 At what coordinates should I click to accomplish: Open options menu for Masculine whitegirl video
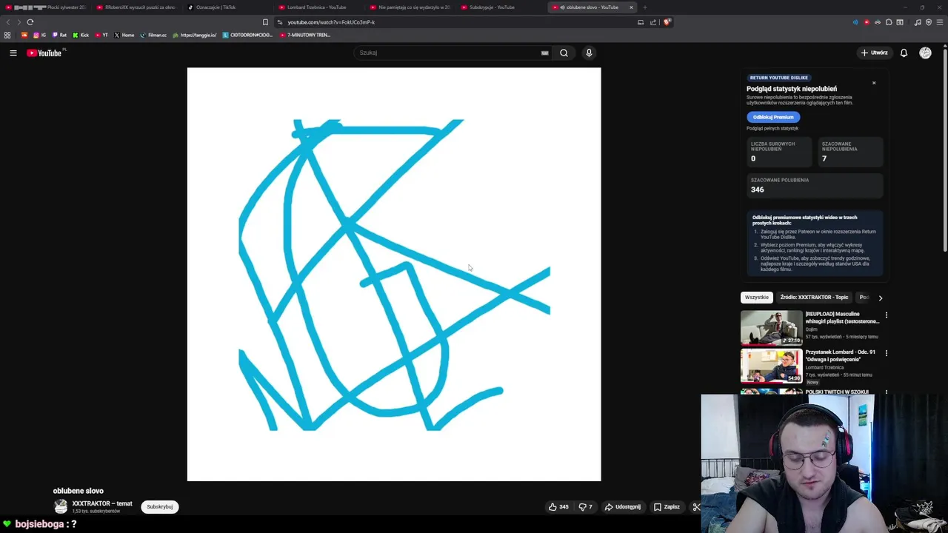[x=886, y=315]
